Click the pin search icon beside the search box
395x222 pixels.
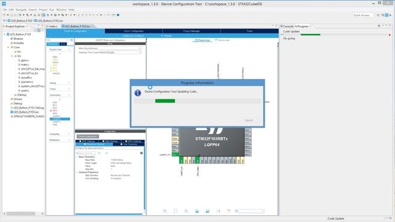click(236, 211)
